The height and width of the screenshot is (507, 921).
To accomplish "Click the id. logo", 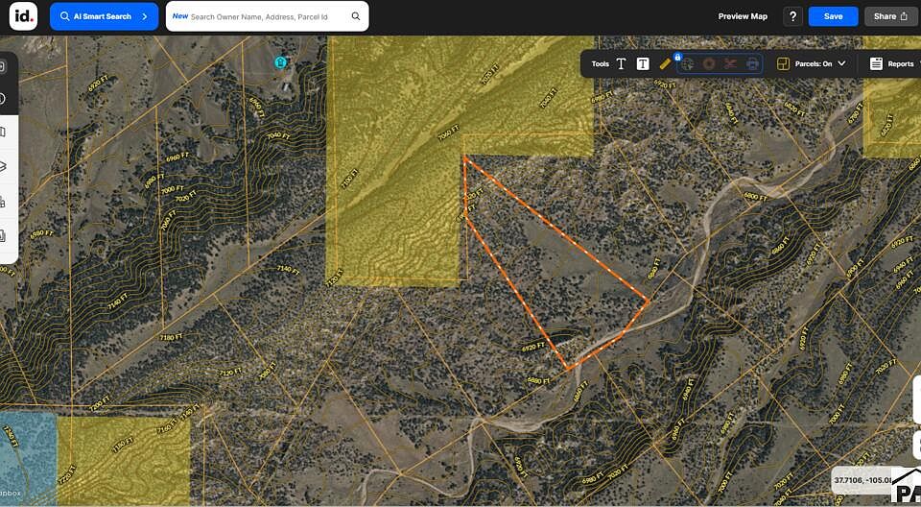I will point(23,16).
